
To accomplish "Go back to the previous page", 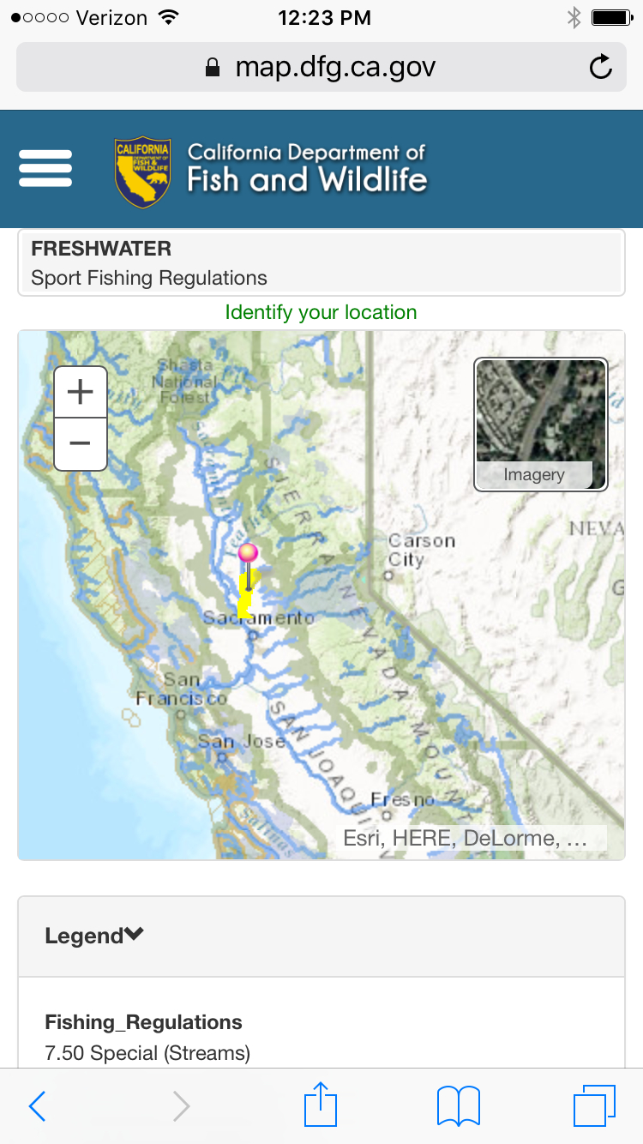I will click(x=37, y=1106).
